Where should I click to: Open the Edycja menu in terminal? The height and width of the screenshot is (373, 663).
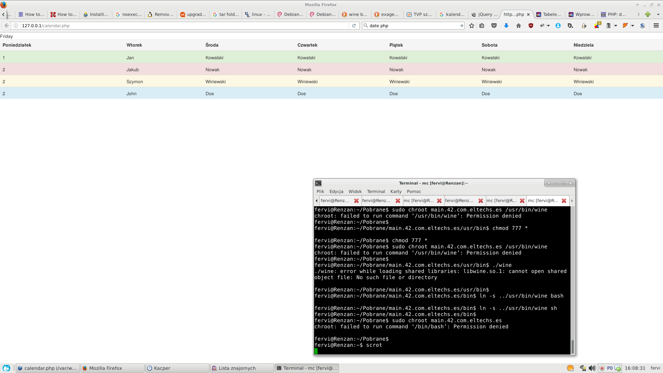[336, 191]
